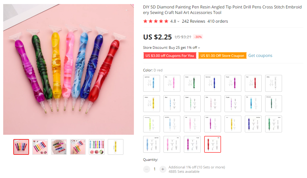Open the 242 Reviews link
Viewport: 307px width, 178px height.
tap(193, 21)
